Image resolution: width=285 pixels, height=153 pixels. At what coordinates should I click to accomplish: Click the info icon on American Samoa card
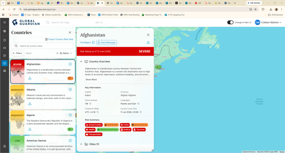(x=70, y=141)
